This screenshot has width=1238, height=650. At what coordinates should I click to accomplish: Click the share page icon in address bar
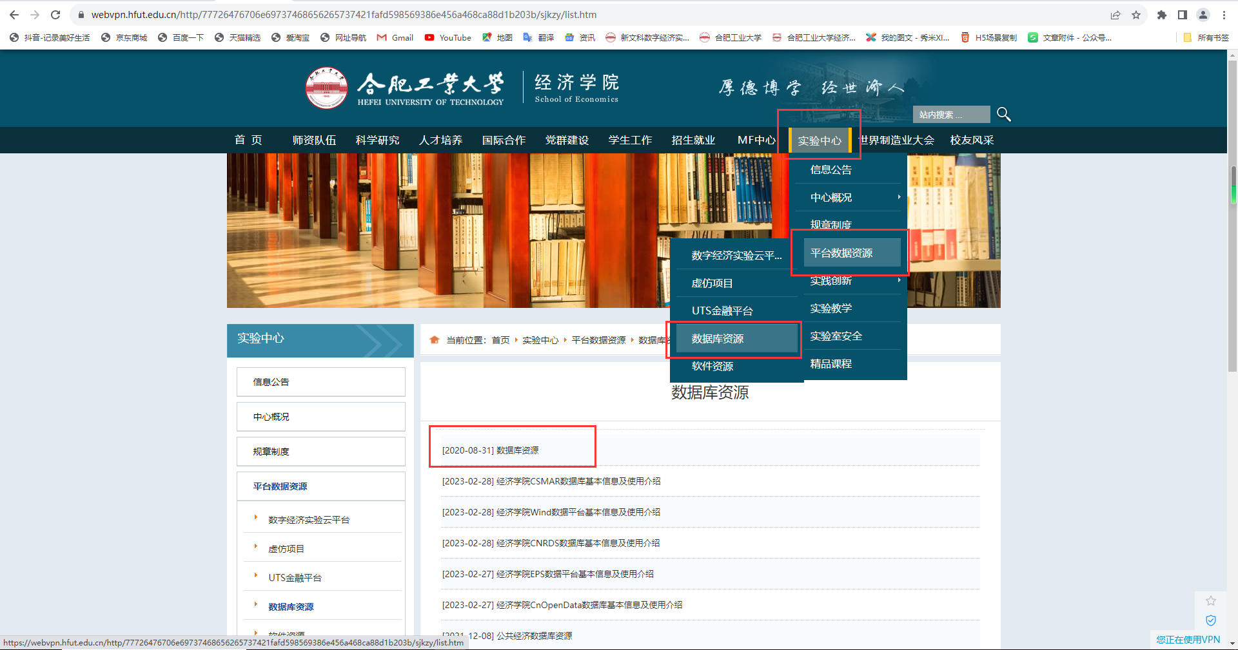(1115, 15)
